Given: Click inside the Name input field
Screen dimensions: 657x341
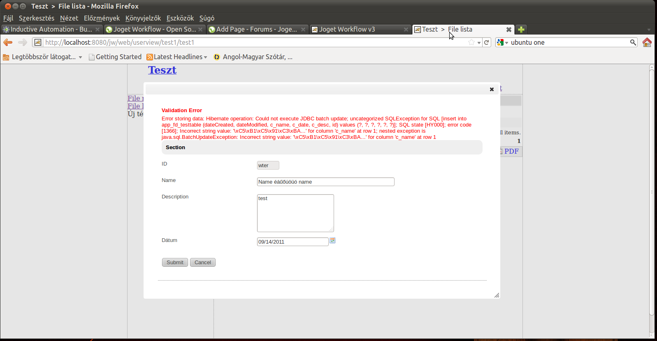Looking at the screenshot, I should (x=326, y=182).
